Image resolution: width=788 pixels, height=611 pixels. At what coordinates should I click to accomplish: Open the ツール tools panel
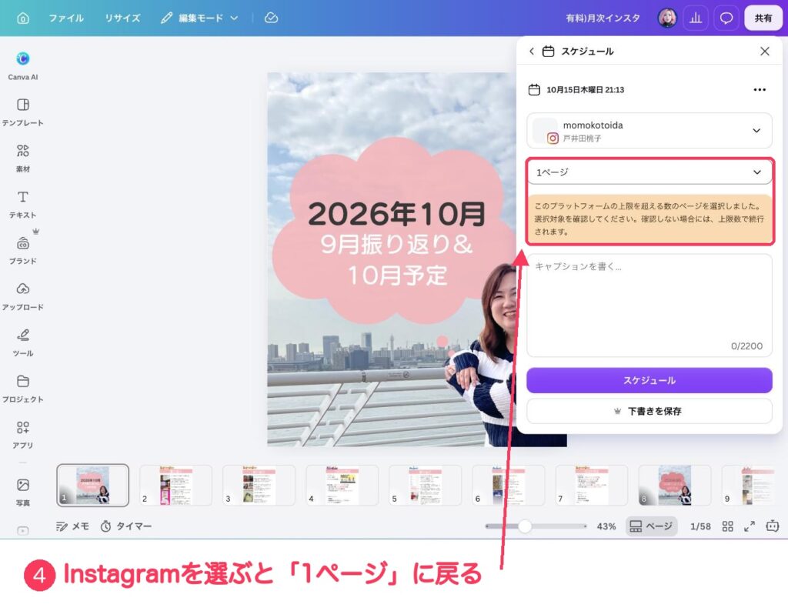click(22, 342)
